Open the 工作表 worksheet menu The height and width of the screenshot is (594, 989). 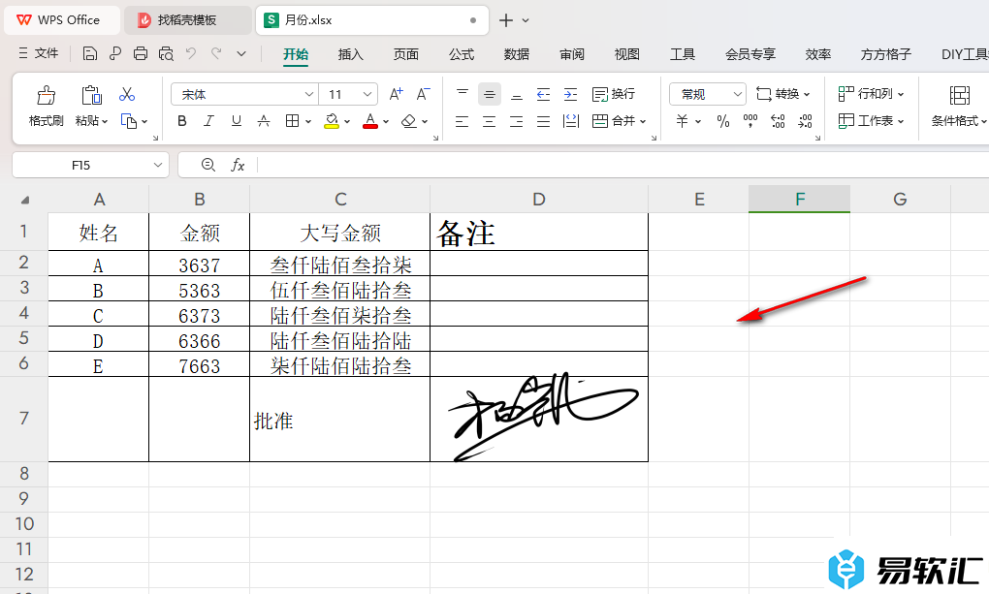(x=871, y=121)
